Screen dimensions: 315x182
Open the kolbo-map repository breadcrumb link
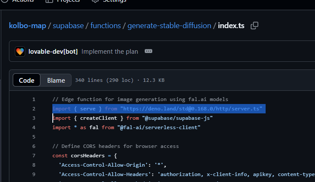[x=29, y=26]
